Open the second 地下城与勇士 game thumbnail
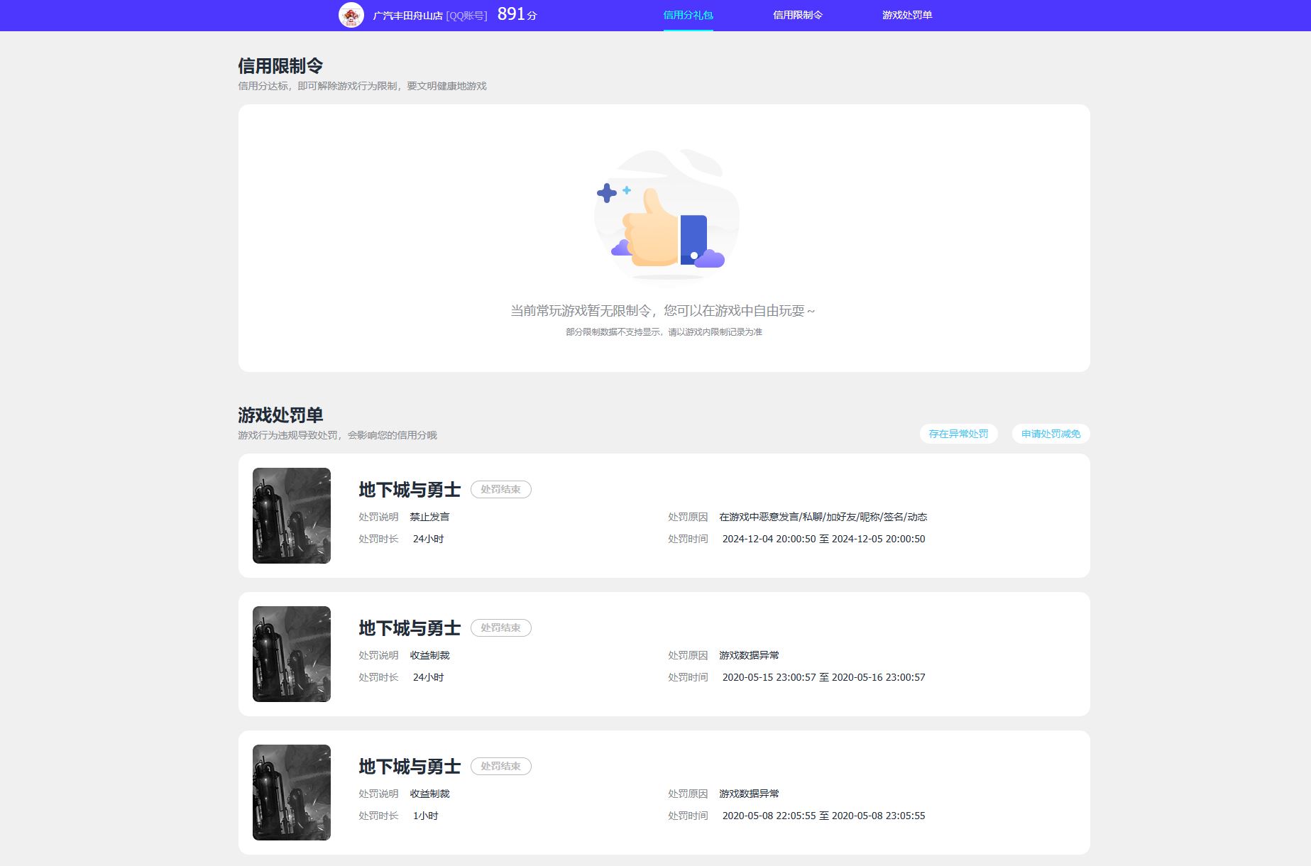 click(x=292, y=654)
